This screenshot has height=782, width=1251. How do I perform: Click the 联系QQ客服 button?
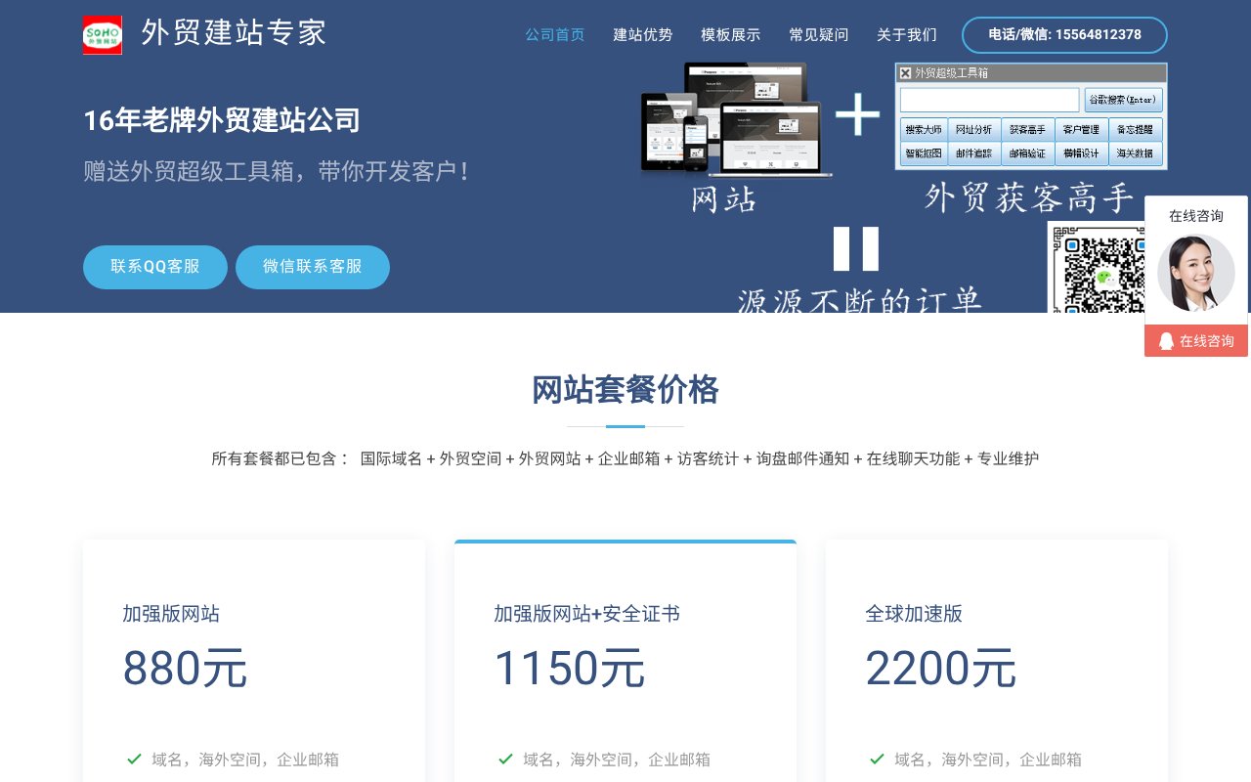point(154,267)
